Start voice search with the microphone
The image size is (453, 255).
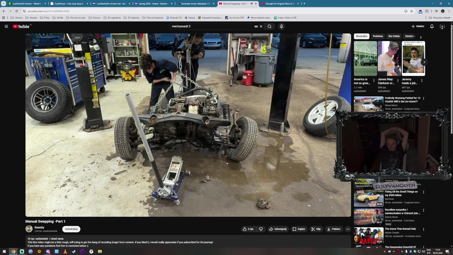[281, 26]
